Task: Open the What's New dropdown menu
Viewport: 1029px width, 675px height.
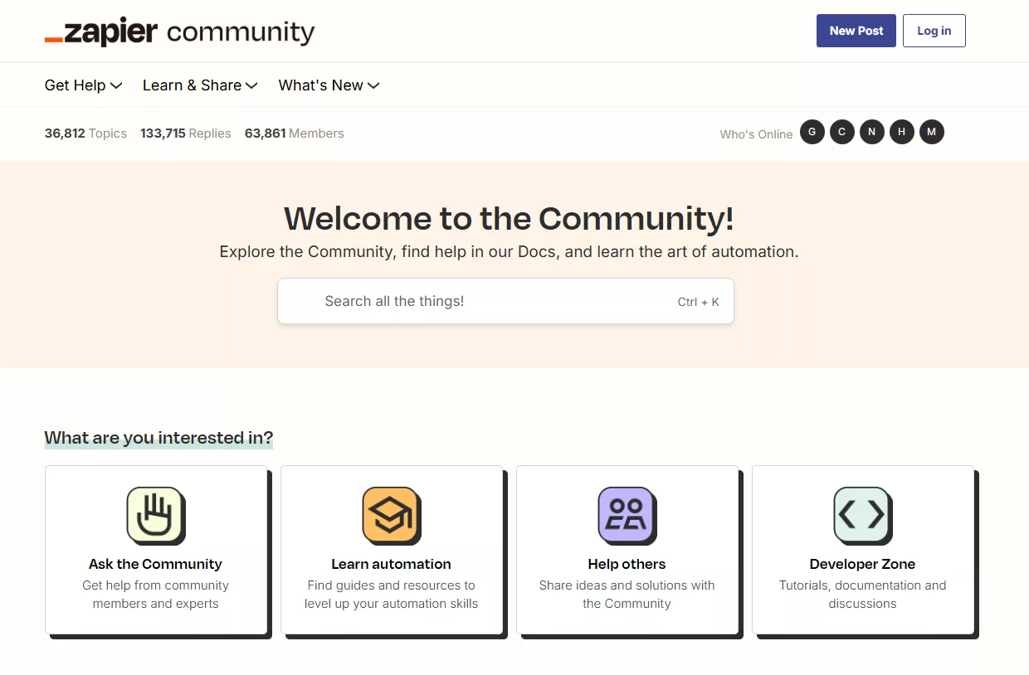Action: 329,85
